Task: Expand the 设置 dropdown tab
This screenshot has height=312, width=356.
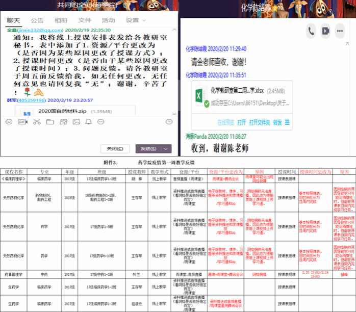Action: (136, 20)
